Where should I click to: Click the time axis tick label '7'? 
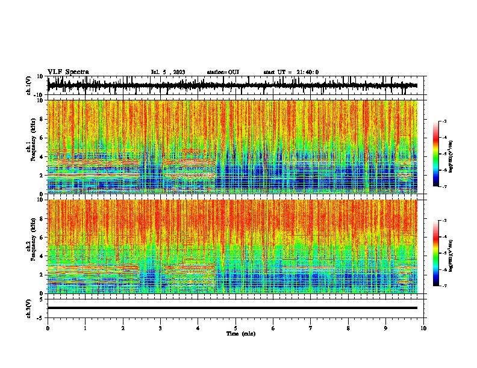click(311, 328)
